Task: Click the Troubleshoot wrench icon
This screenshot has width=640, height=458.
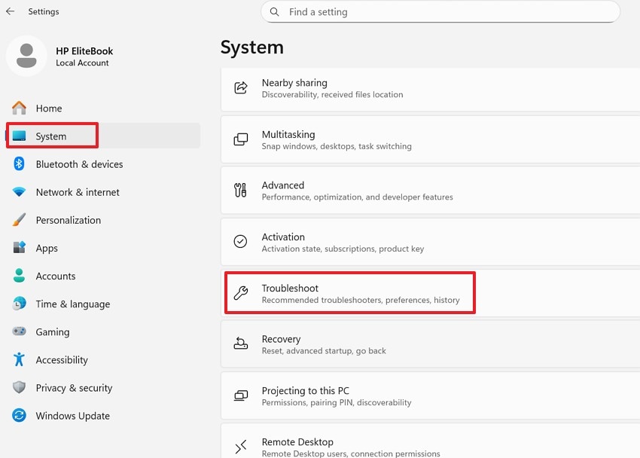Action: (x=240, y=293)
